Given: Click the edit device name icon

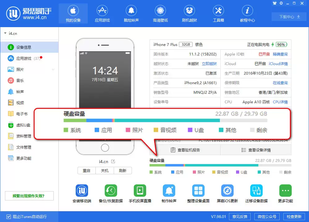Looking at the screenshot, I should click(113, 162).
